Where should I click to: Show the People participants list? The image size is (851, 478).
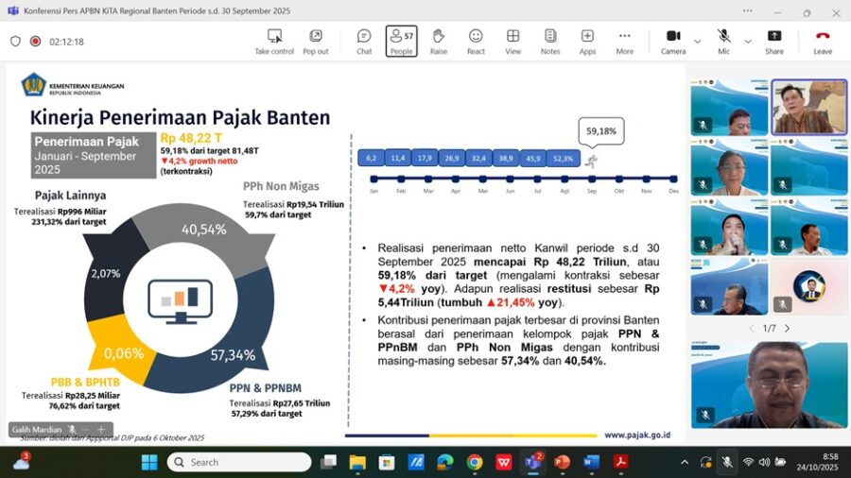pyautogui.click(x=401, y=41)
